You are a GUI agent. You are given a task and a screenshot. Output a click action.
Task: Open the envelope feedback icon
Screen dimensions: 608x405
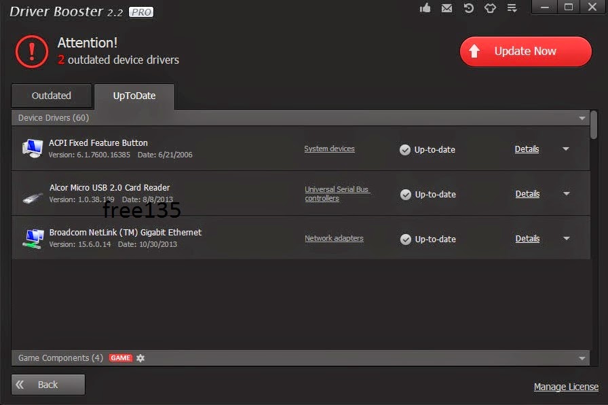click(446, 8)
